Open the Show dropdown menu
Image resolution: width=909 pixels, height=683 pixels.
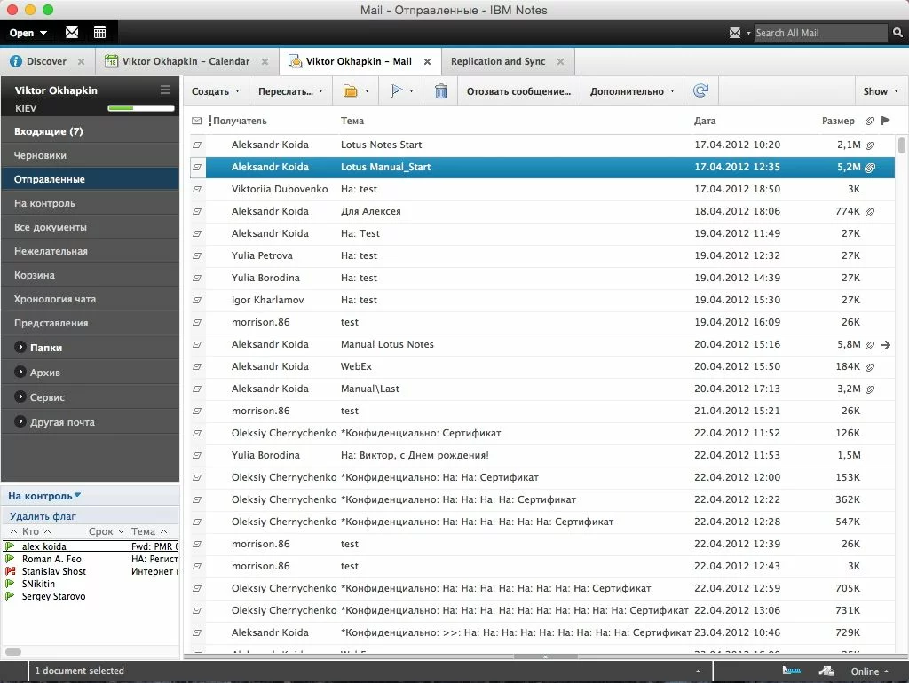[x=880, y=91]
